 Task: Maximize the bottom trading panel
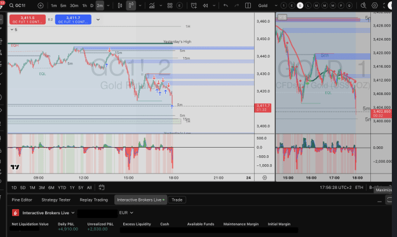coord(389,200)
